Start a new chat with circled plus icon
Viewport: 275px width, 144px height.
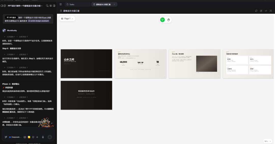coord(5,6)
